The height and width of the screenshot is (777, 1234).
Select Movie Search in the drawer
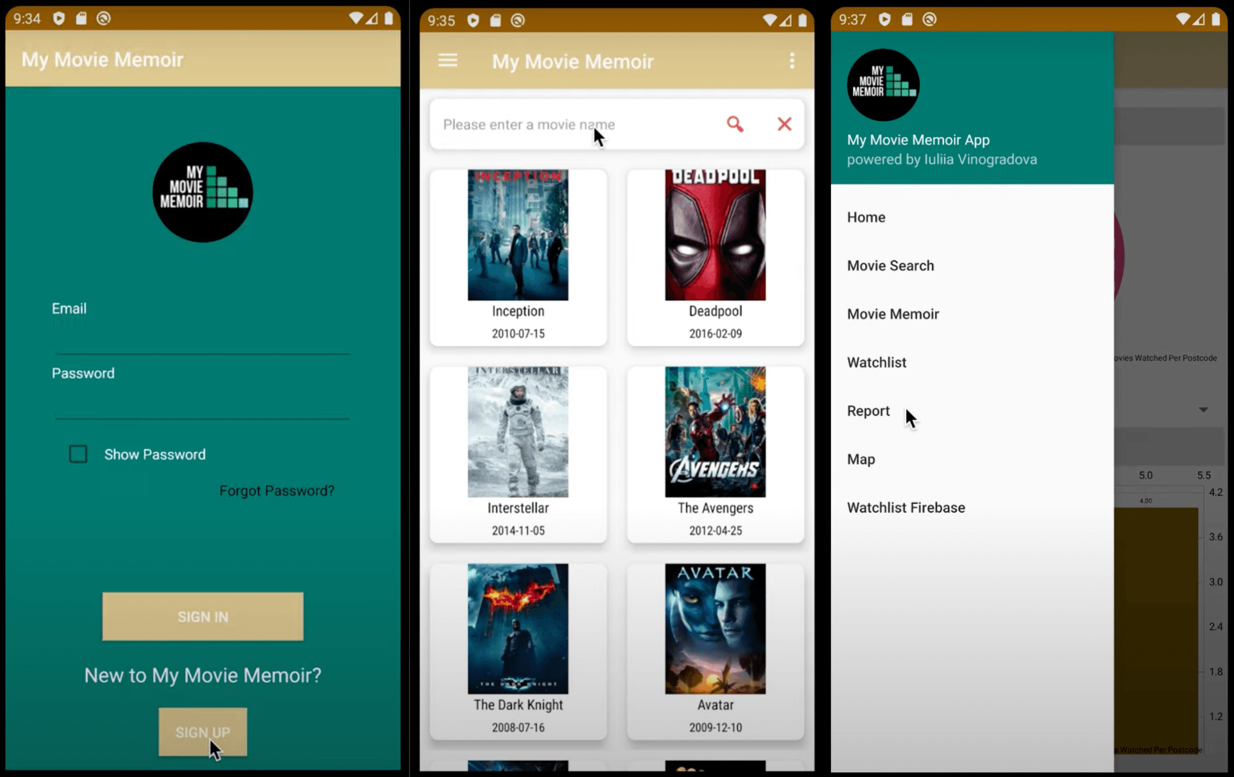pyautogui.click(x=972, y=265)
